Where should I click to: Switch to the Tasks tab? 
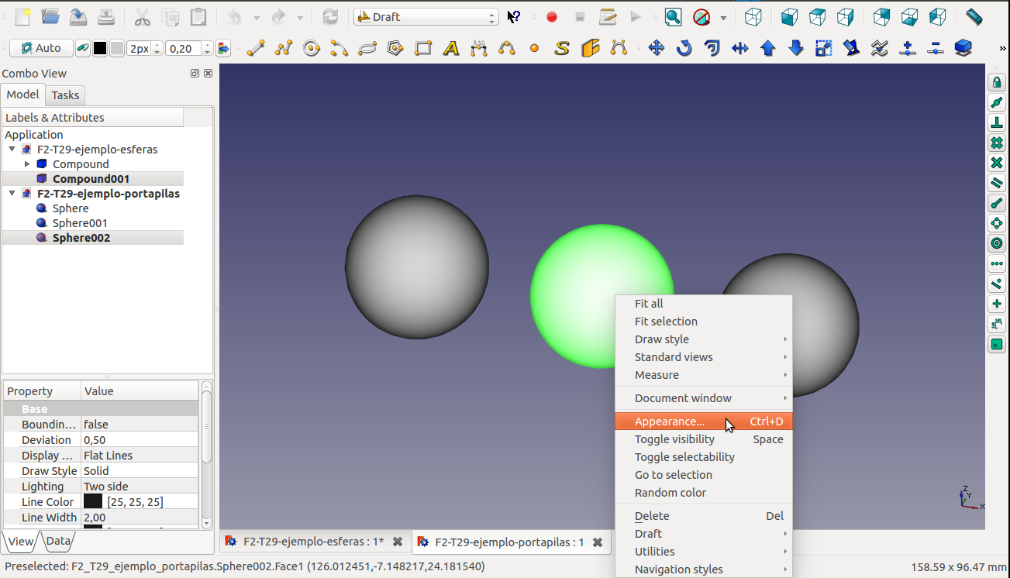tap(65, 95)
